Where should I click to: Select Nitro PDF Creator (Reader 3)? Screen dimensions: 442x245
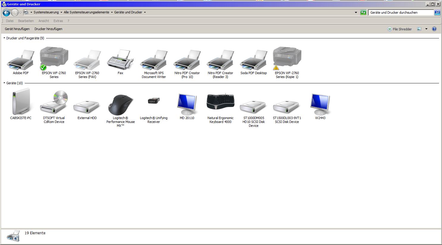(220, 64)
